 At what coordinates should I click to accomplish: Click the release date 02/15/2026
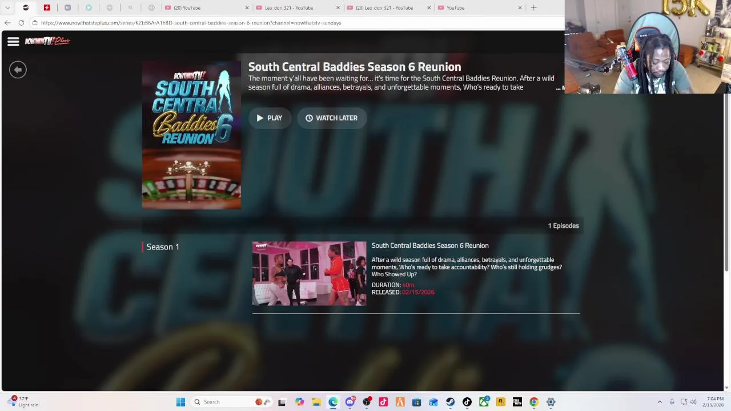418,292
